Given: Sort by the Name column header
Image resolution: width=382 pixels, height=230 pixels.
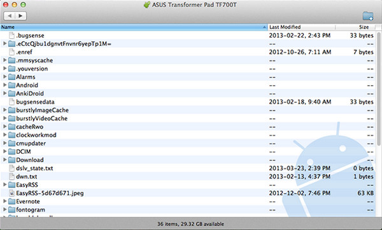Looking at the screenshot, I should click(134, 27).
